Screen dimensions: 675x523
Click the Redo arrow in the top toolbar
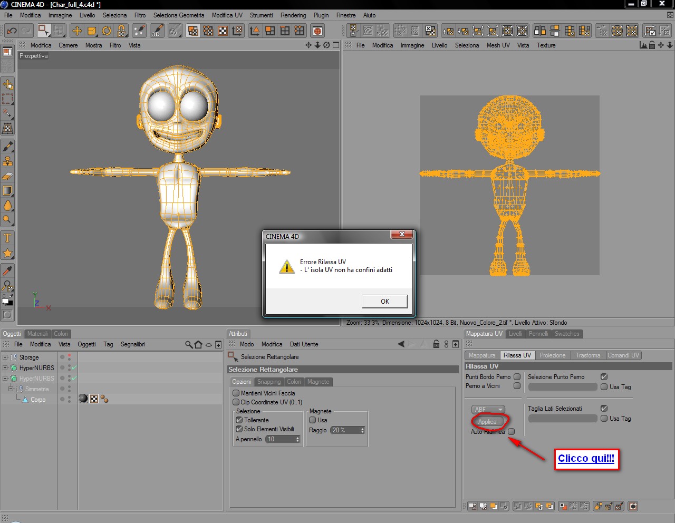point(25,31)
